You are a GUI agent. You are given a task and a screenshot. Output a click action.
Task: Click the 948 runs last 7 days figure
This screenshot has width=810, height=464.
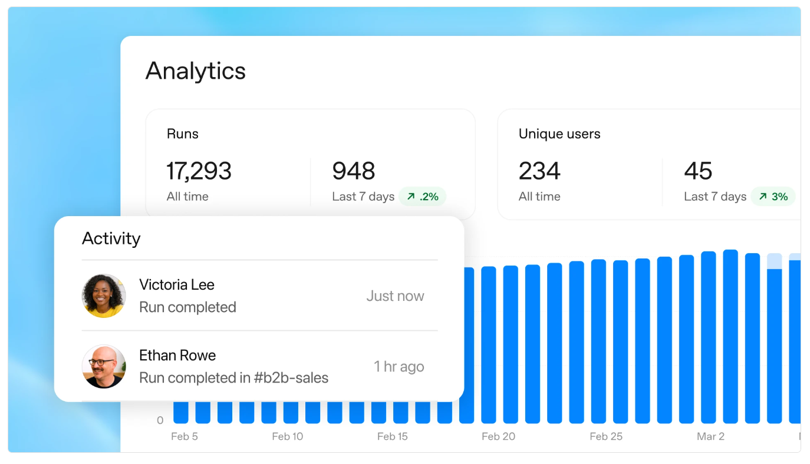click(x=354, y=171)
